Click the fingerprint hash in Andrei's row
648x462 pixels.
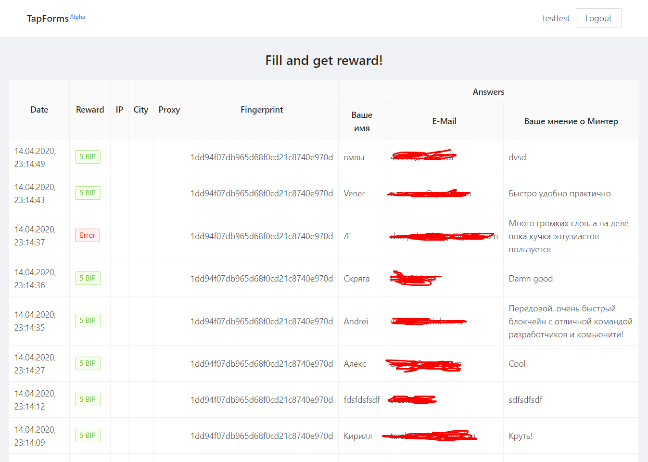pos(262,321)
